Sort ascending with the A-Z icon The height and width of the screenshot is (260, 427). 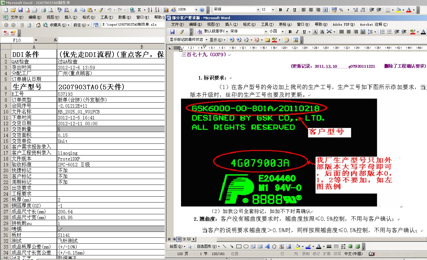coord(150,10)
